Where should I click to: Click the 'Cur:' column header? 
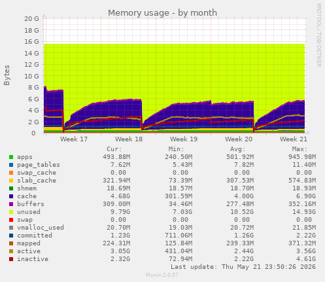[x=114, y=149]
